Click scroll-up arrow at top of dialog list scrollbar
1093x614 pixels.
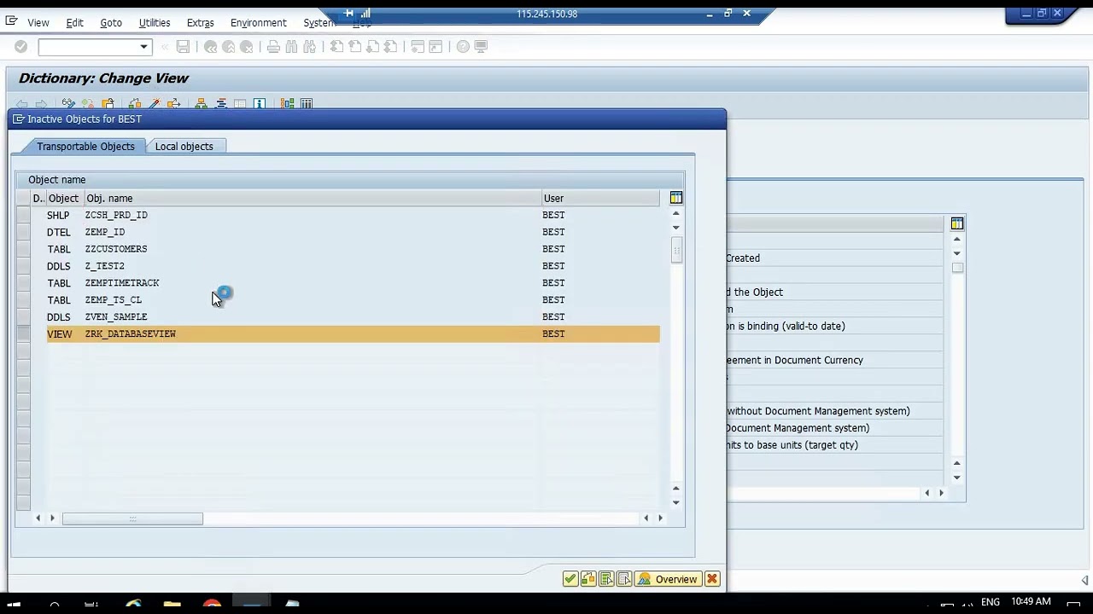point(676,213)
